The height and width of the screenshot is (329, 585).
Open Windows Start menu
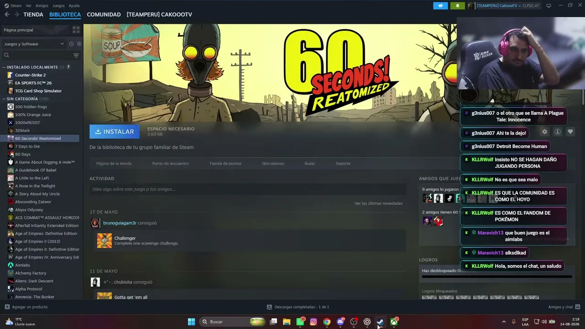(x=191, y=322)
